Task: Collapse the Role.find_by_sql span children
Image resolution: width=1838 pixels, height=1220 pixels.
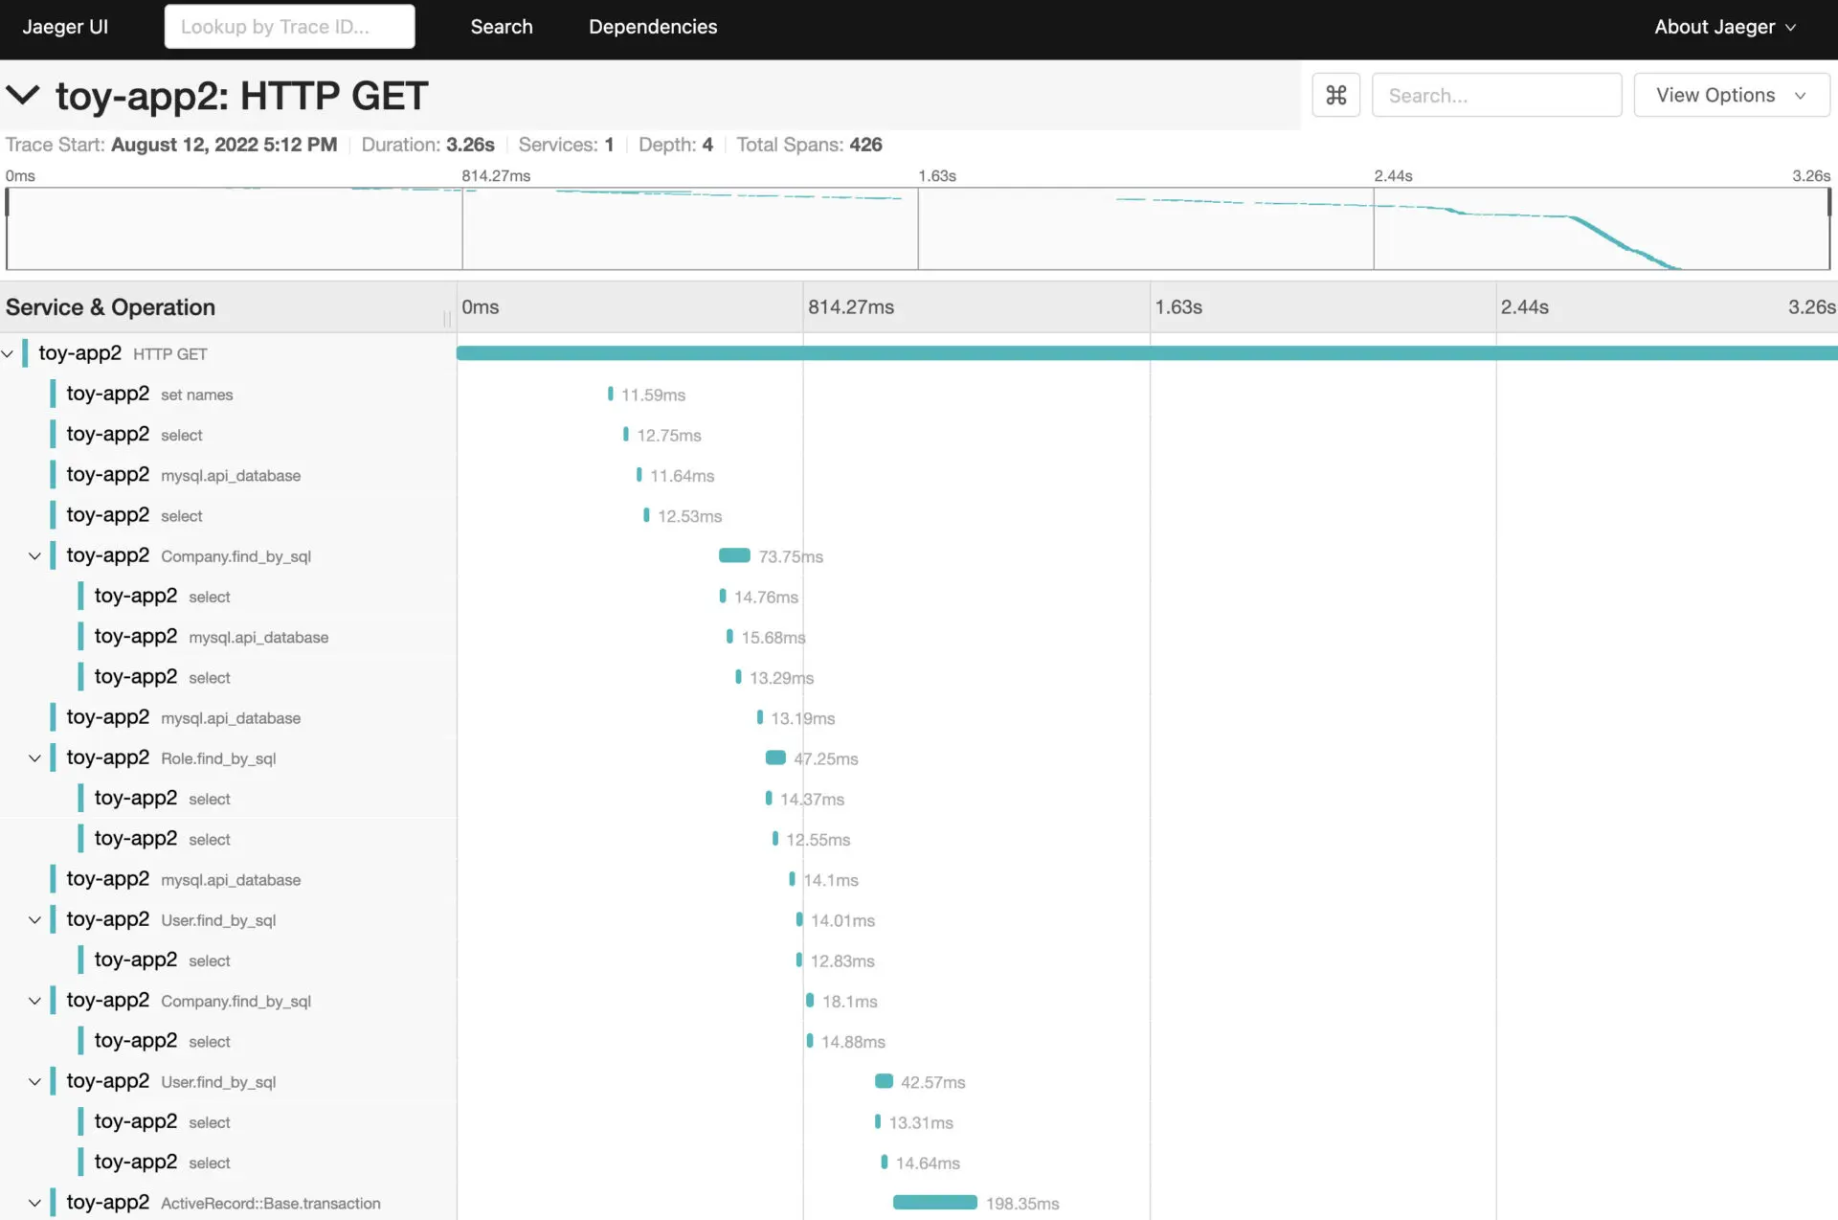Action: coord(34,757)
